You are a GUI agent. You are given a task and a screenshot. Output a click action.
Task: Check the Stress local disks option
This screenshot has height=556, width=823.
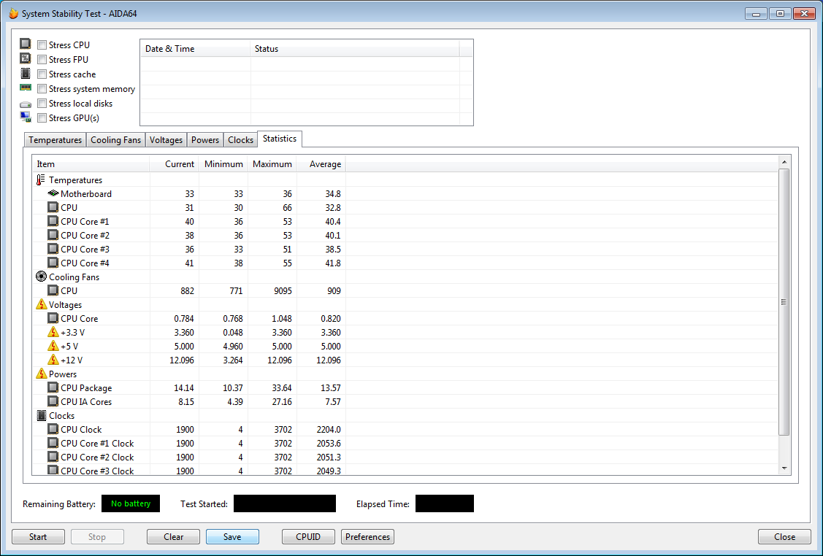click(42, 104)
